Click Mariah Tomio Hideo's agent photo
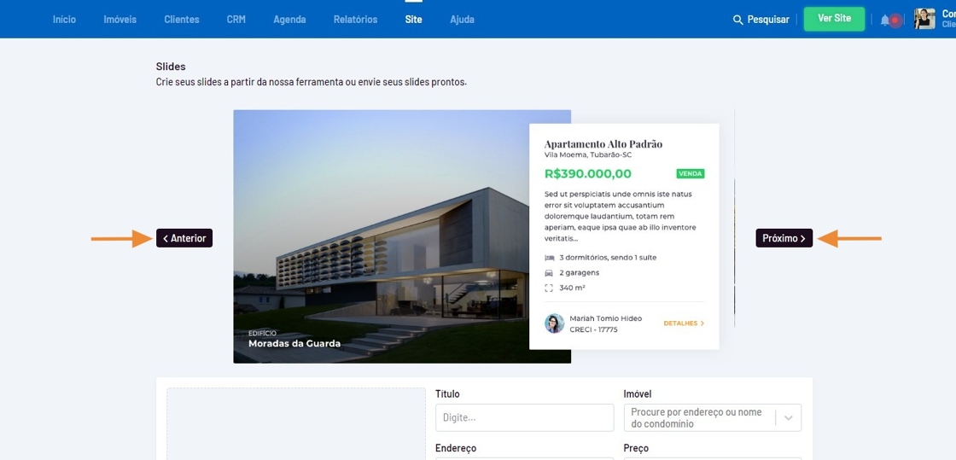Image resolution: width=956 pixels, height=460 pixels. (554, 323)
